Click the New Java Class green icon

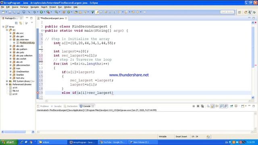pos(69,12)
